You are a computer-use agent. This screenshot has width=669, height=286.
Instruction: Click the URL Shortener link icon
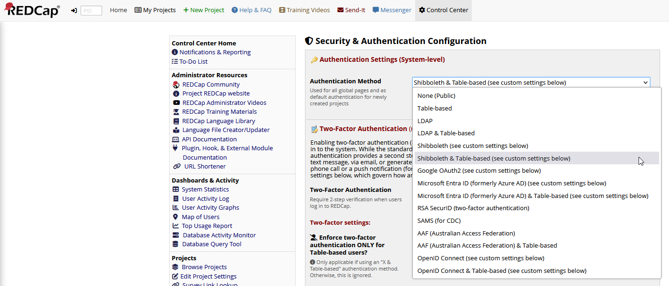point(177,167)
